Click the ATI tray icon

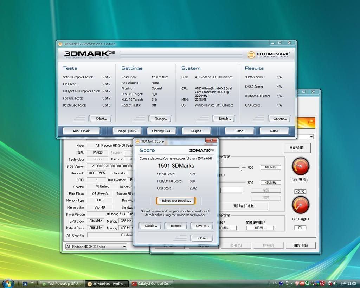[302, 283]
